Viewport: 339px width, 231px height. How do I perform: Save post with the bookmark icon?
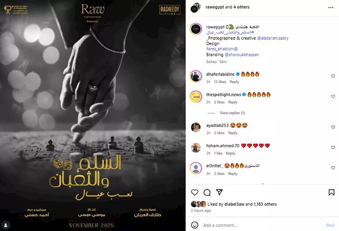(332, 192)
